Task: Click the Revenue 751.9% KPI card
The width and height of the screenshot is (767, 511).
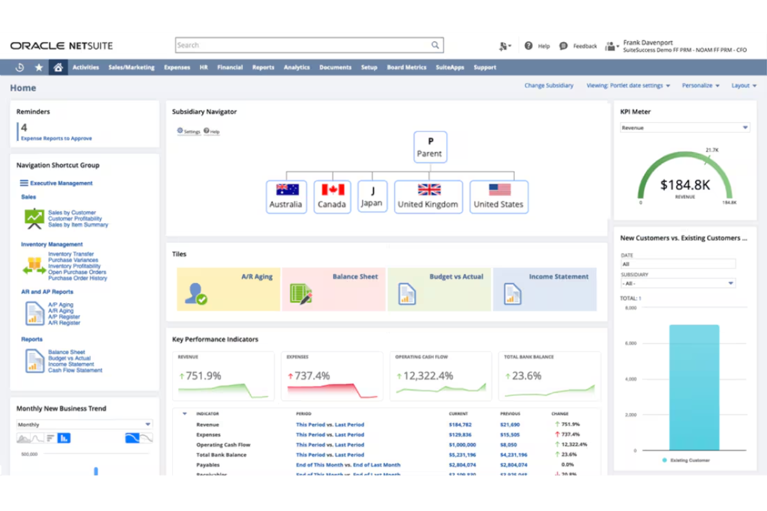Action: click(x=223, y=376)
